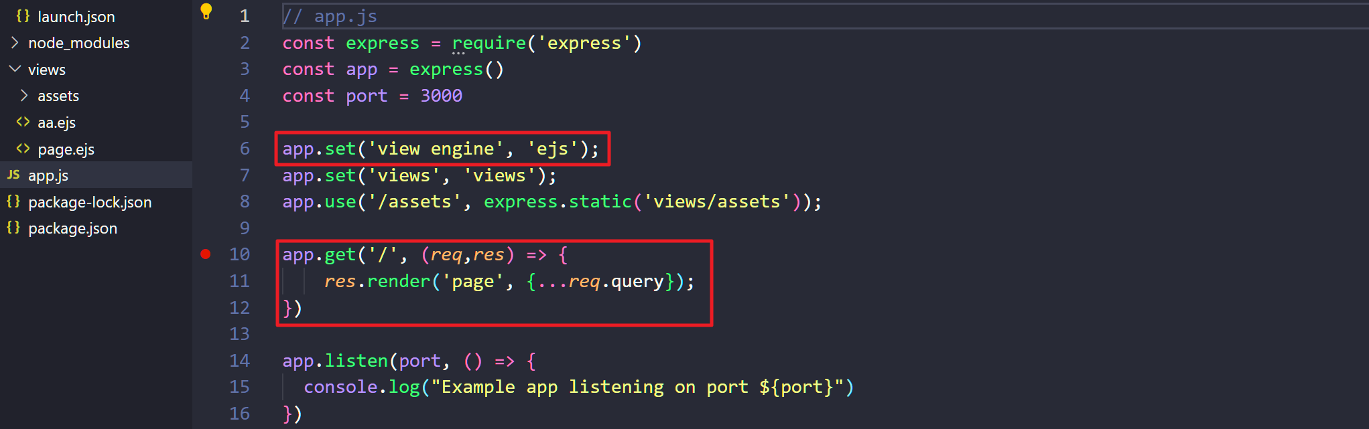Expand the assets folder chevron
Screen dimensions: 1369x429
[x=24, y=96]
